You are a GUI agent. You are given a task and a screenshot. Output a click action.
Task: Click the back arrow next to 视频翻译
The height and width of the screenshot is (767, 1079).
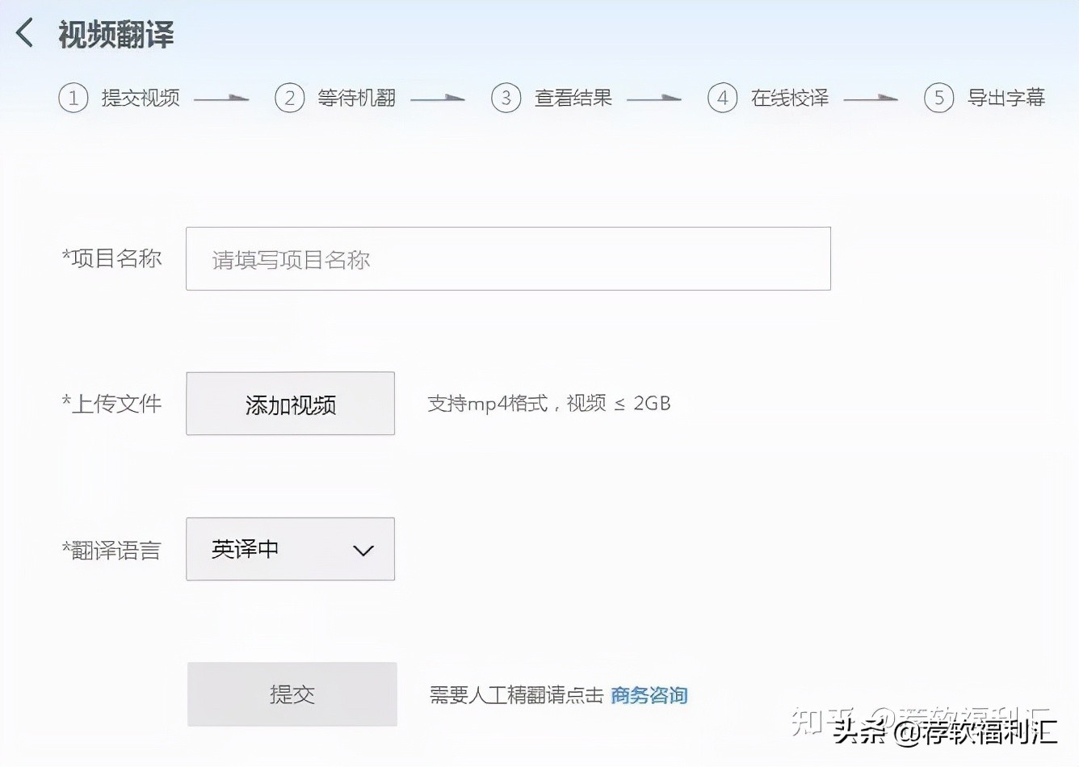tap(23, 32)
